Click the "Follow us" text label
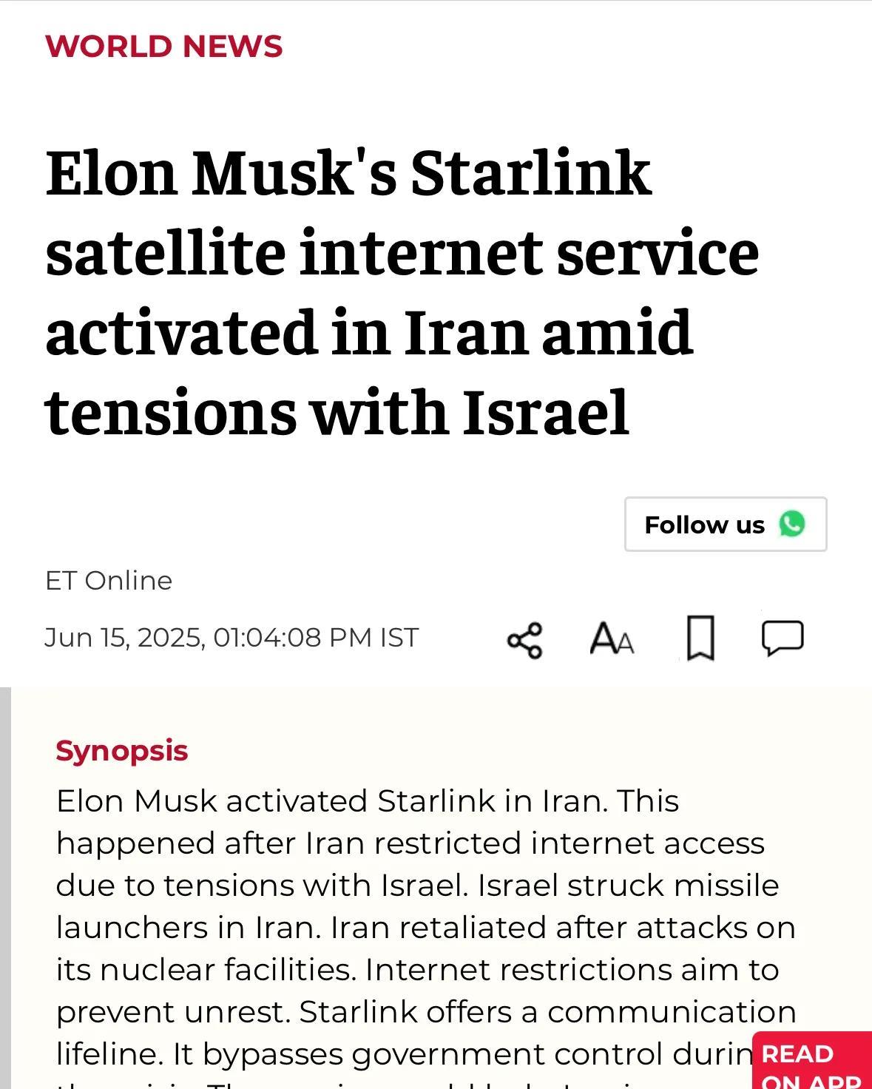The height and width of the screenshot is (1089, 872). click(704, 525)
